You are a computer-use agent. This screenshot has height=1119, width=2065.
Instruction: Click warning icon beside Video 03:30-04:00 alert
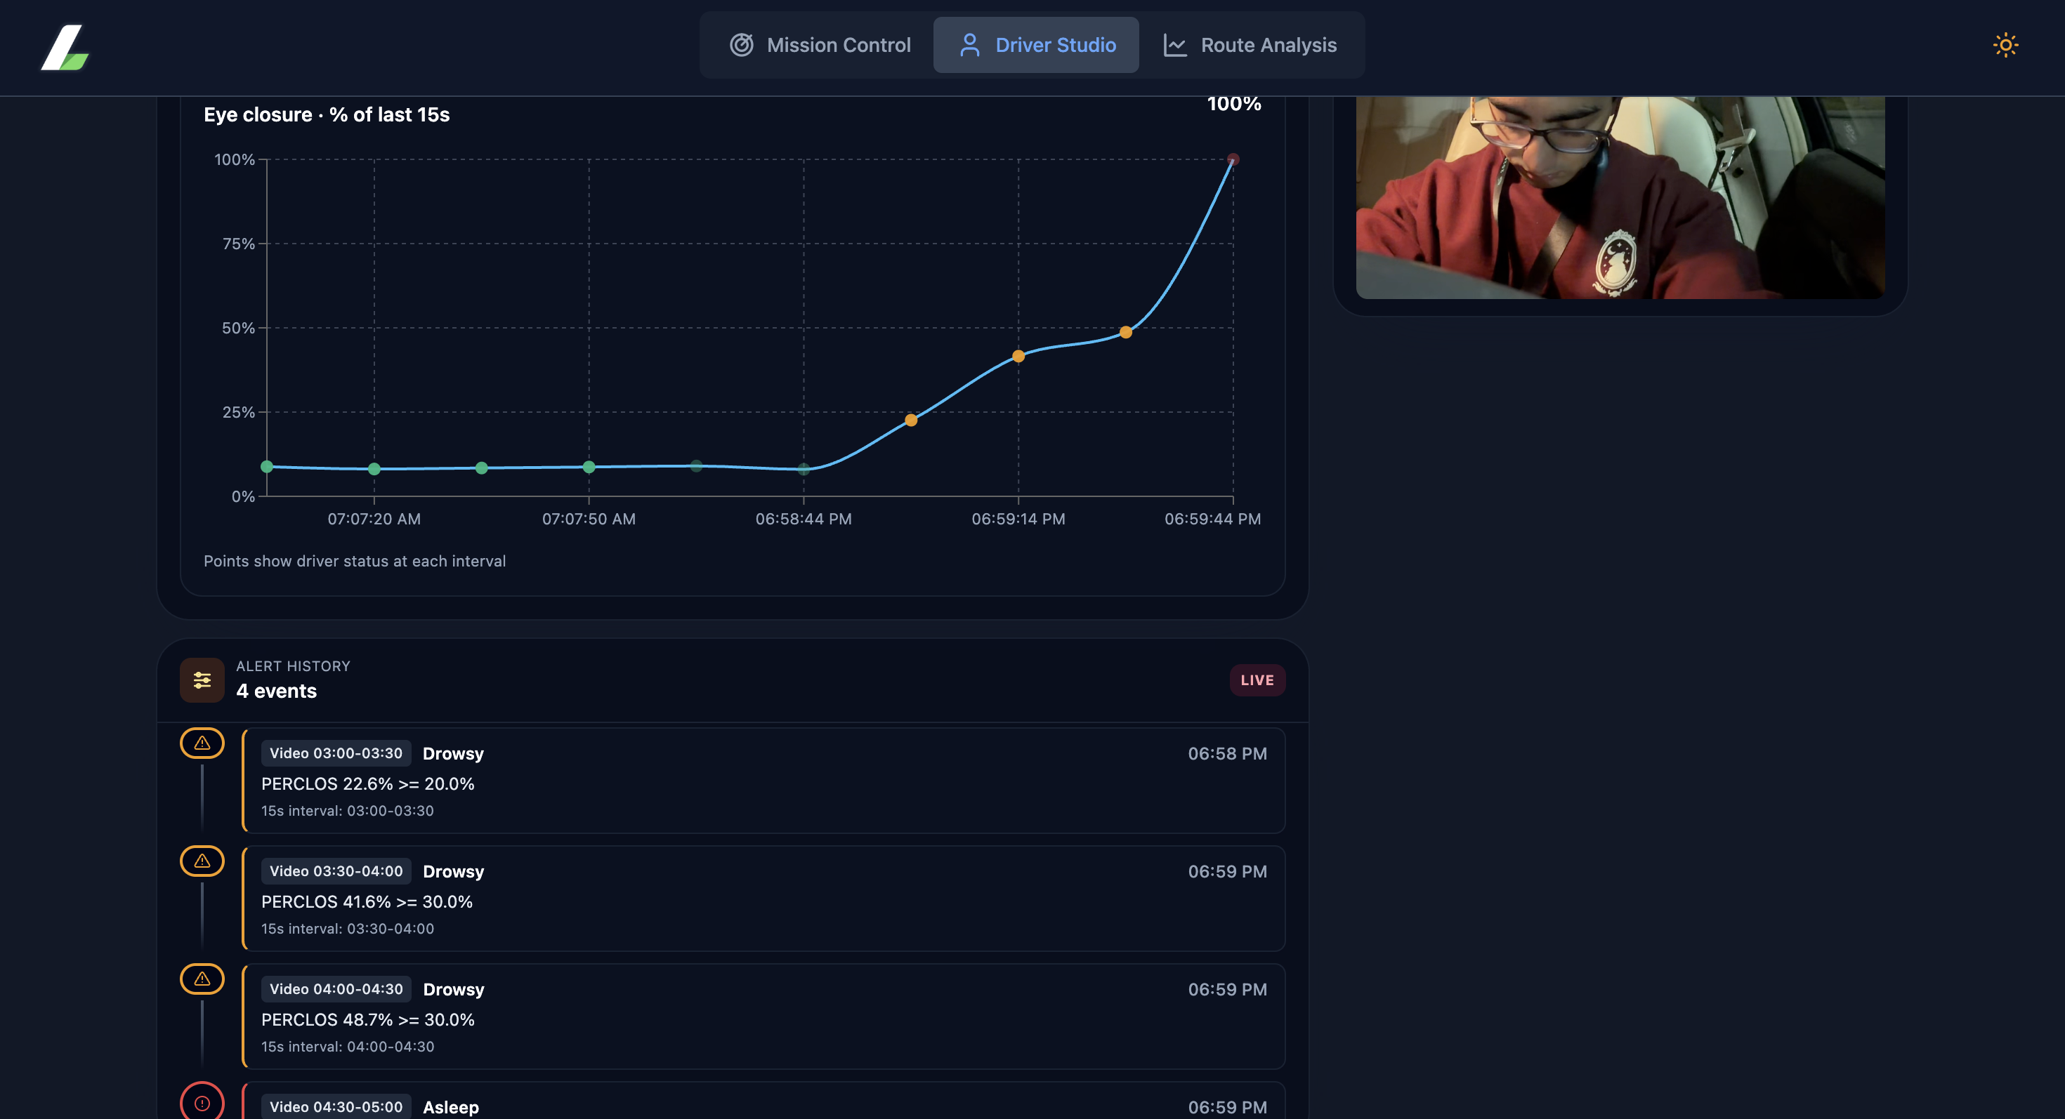[202, 861]
